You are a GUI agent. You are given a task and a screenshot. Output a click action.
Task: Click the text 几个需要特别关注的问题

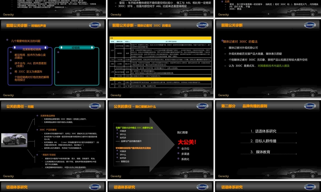point(26,41)
